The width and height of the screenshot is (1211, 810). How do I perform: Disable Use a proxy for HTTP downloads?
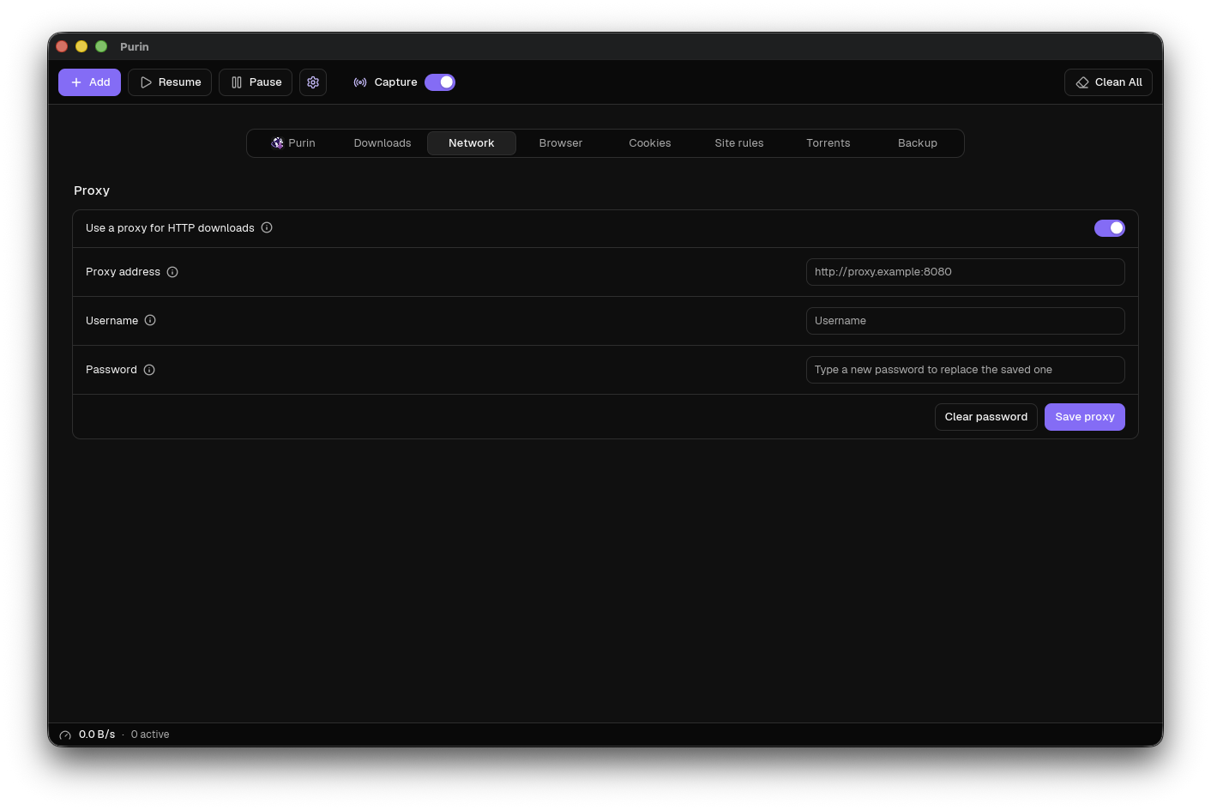(x=1110, y=228)
